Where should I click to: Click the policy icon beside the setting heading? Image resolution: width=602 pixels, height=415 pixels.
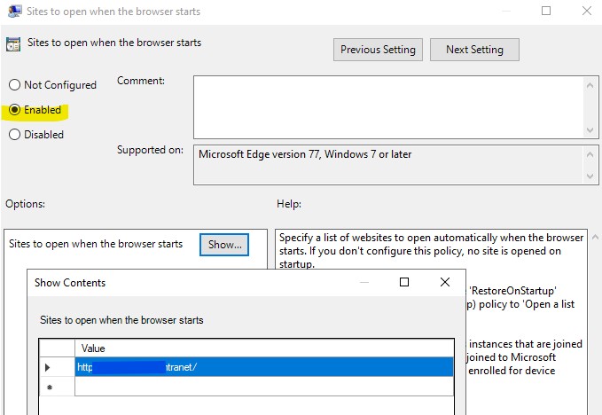[x=14, y=43]
